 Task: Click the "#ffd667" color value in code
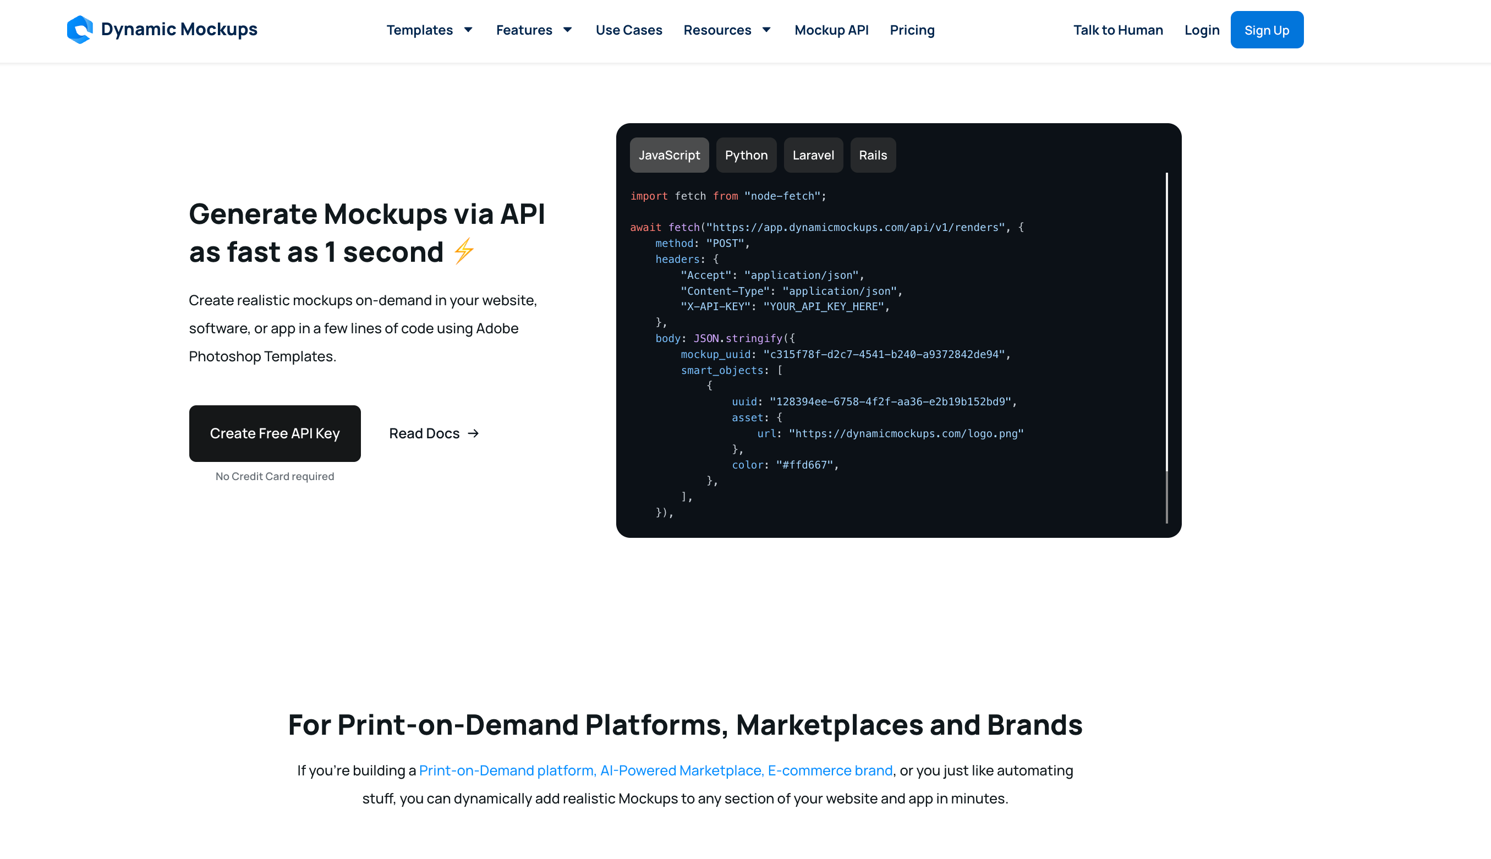pos(804,465)
